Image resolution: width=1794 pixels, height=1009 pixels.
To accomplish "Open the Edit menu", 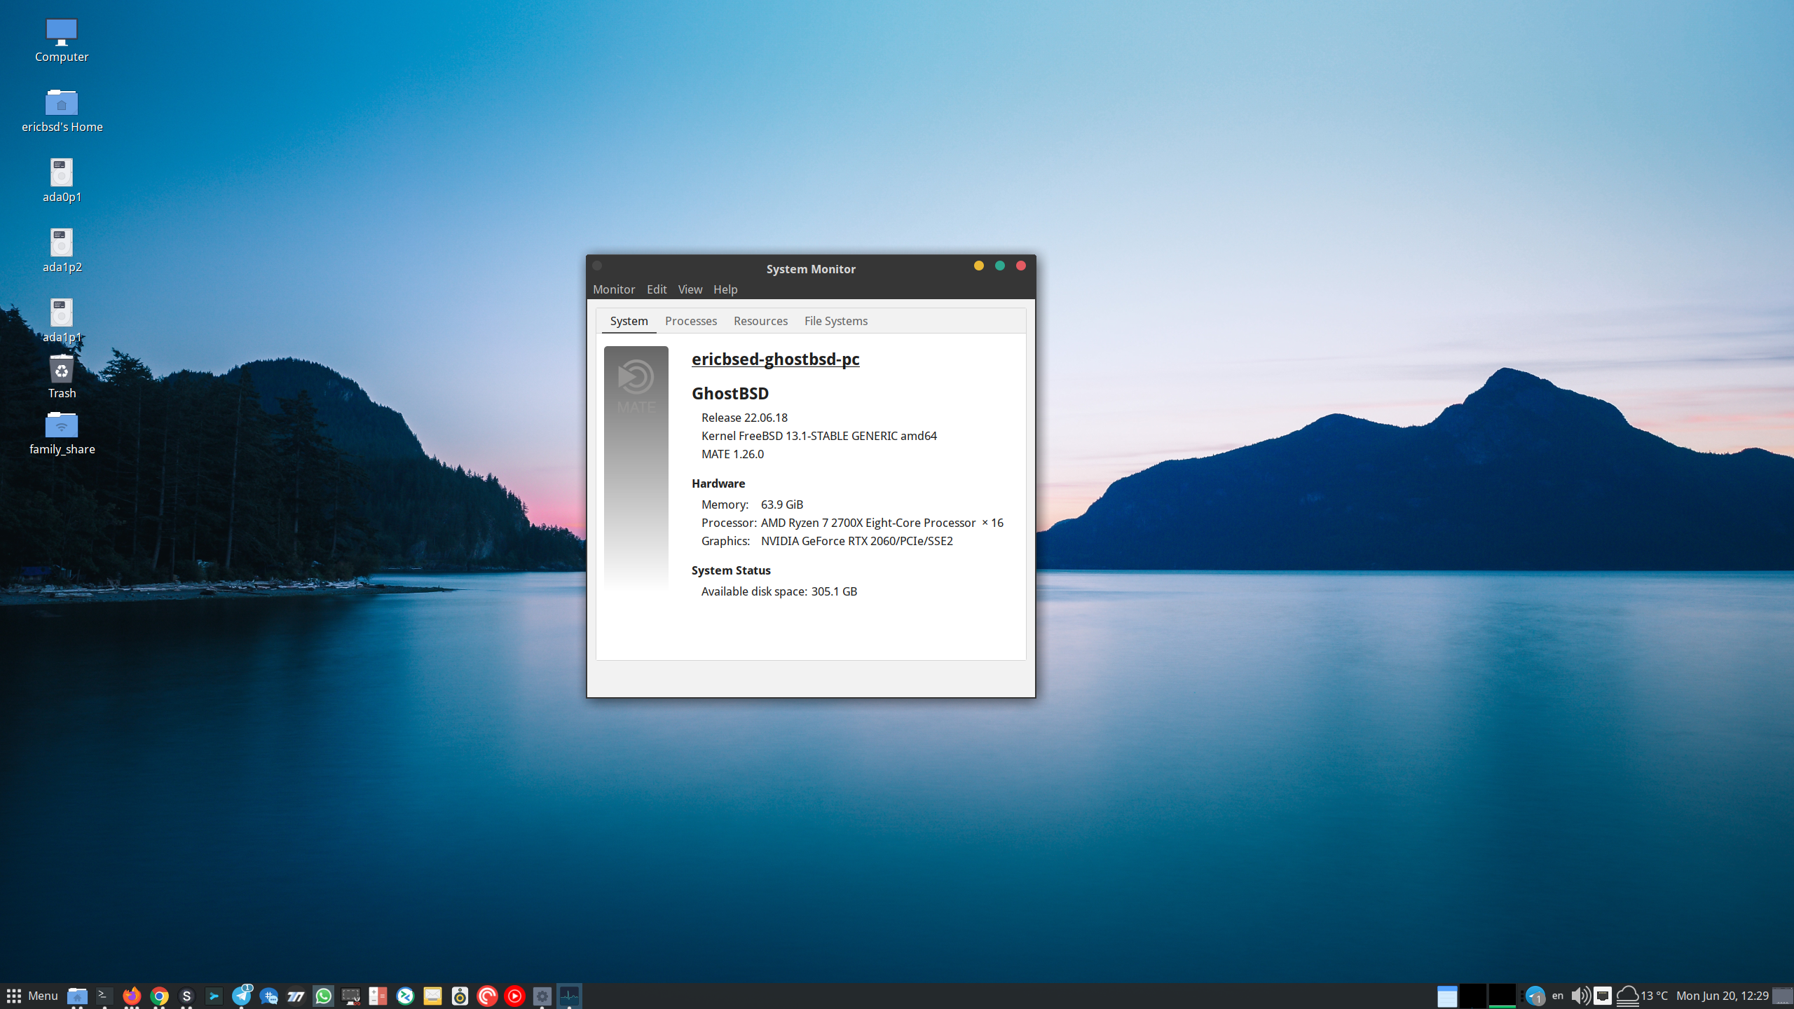I will coord(657,289).
